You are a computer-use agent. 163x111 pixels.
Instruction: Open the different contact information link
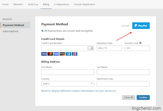pos(79,91)
